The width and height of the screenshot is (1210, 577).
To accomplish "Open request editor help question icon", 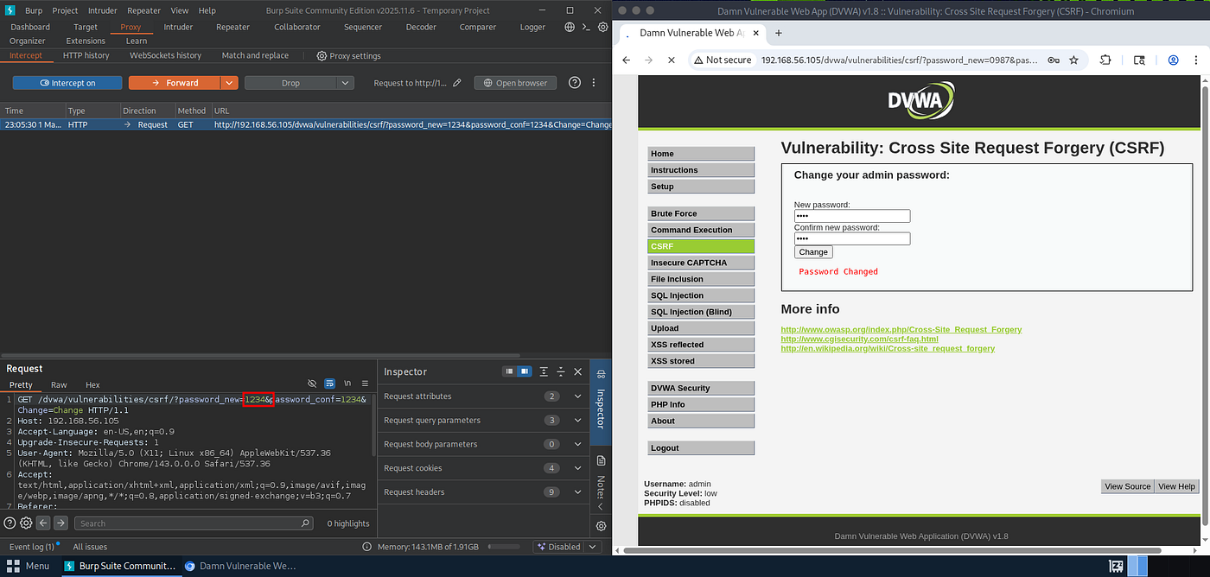I will coord(10,523).
